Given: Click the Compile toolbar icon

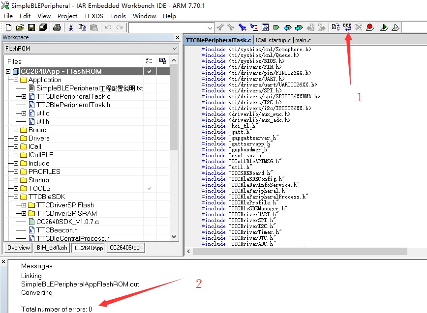Looking at the screenshot, I should click(336, 28).
